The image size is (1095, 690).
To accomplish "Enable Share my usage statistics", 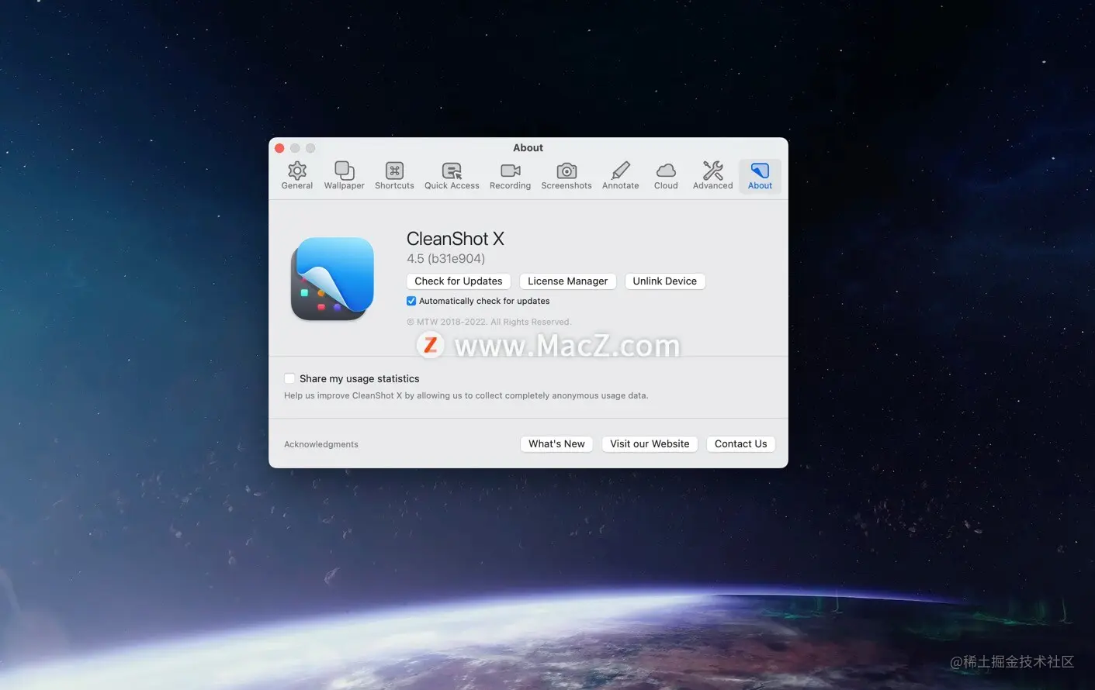I will tap(289, 378).
